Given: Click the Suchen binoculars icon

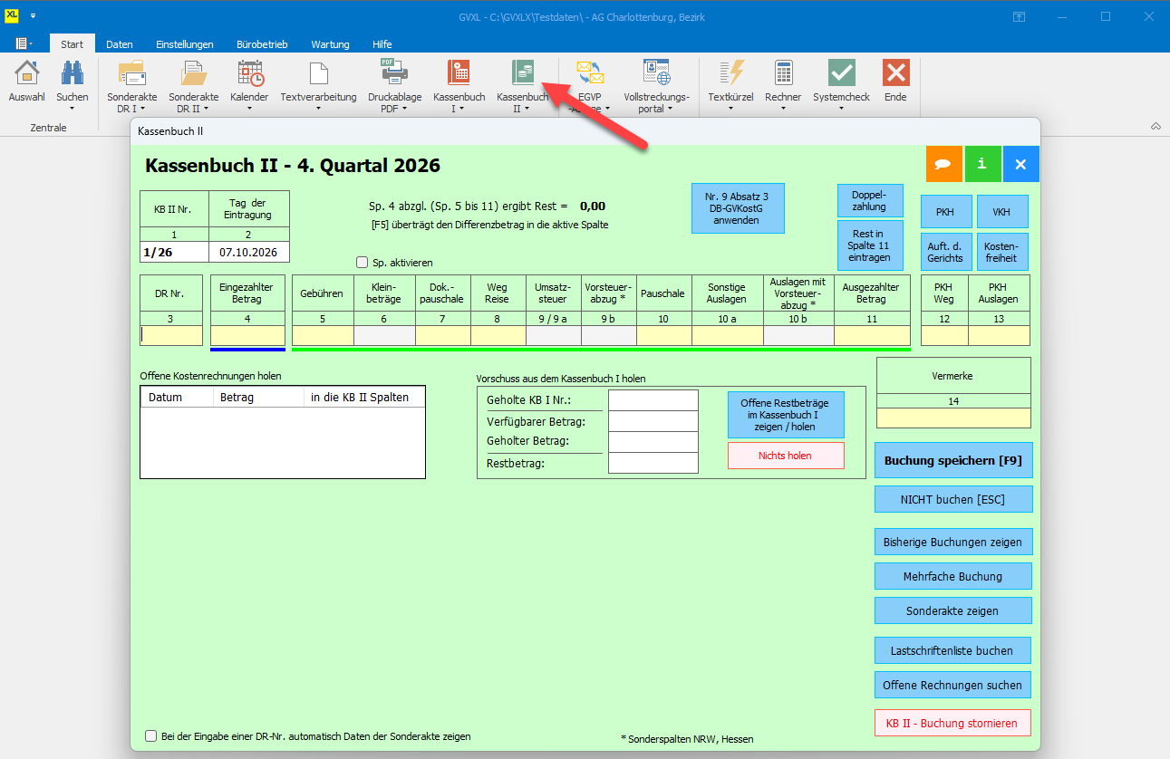Looking at the screenshot, I should 73,73.
